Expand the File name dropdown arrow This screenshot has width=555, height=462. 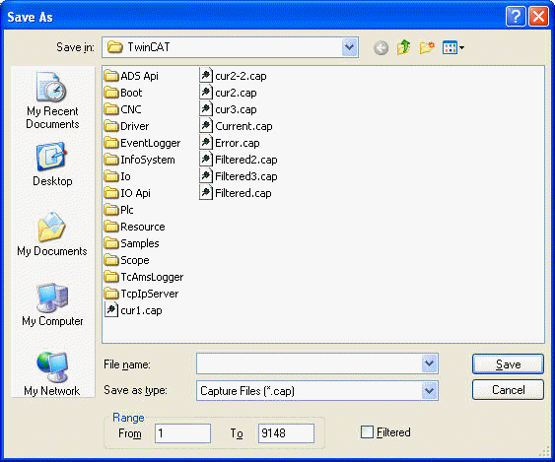tap(429, 363)
